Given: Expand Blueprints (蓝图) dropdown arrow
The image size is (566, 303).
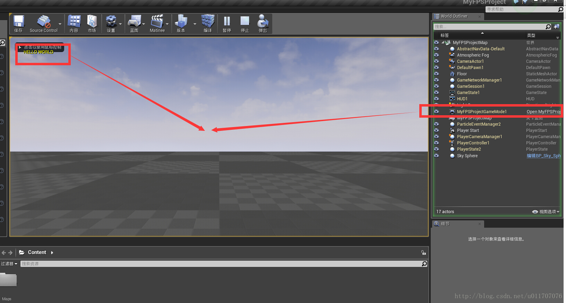Looking at the screenshot, I should tap(144, 24).
